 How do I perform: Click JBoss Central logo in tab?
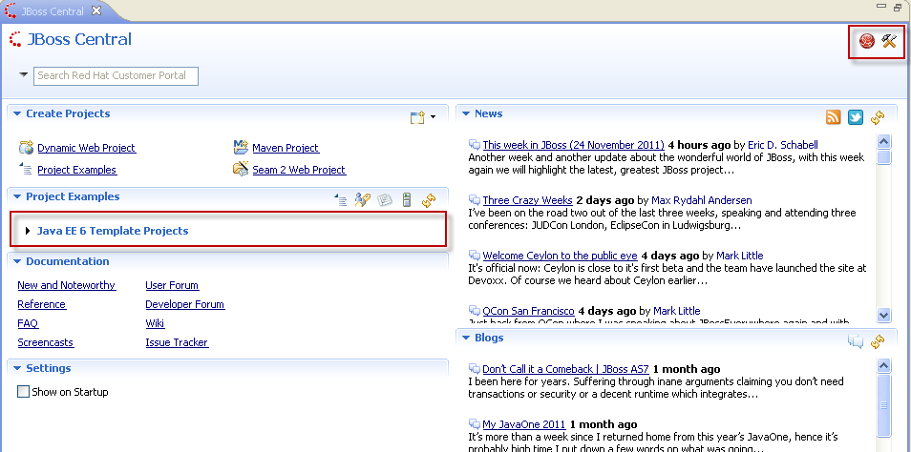pos(10,11)
